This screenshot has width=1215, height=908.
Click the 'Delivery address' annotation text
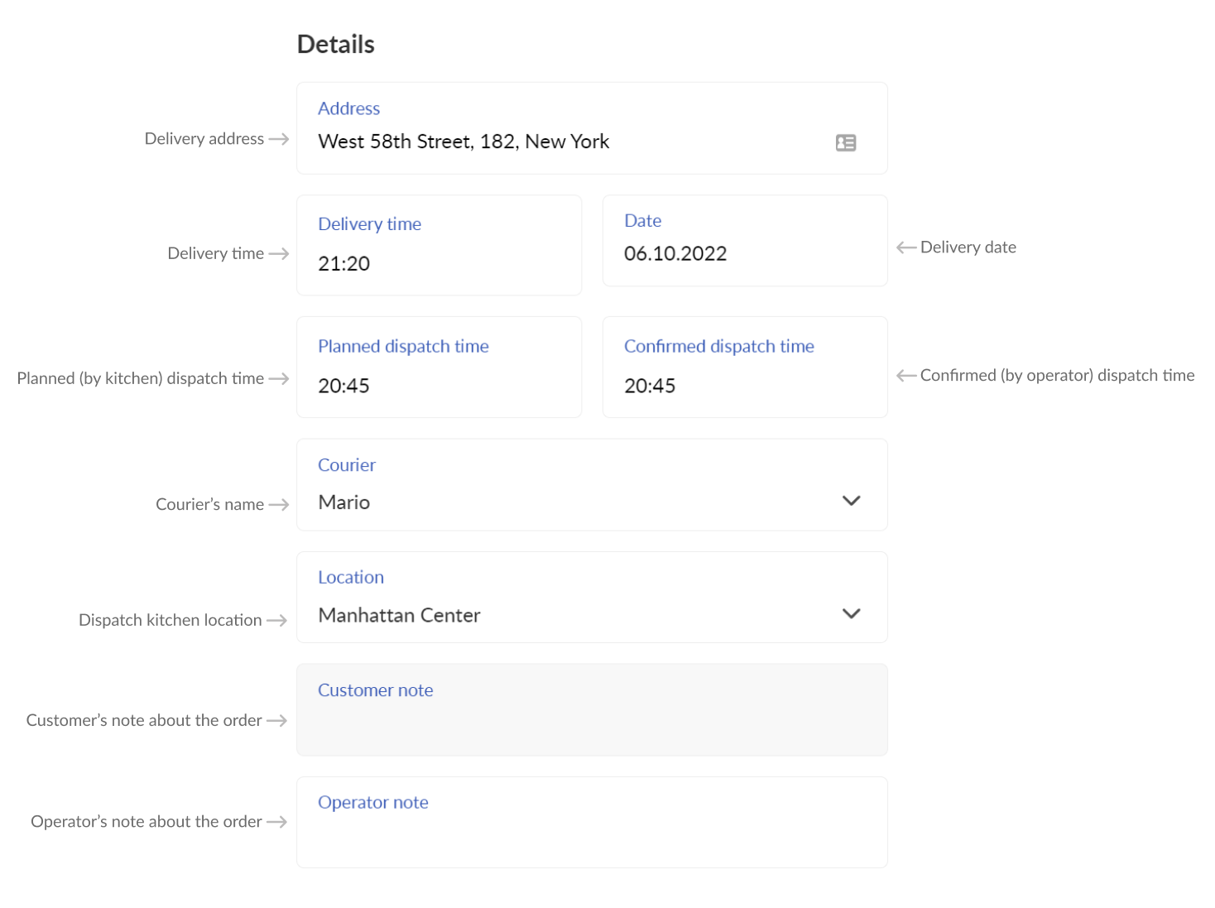coord(204,139)
